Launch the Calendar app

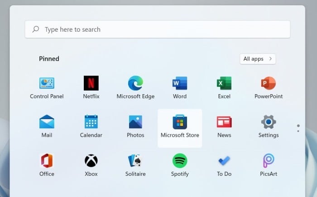pos(91,126)
